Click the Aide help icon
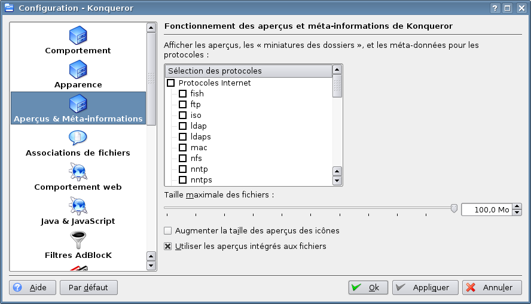531x304 pixels. tap(17, 288)
